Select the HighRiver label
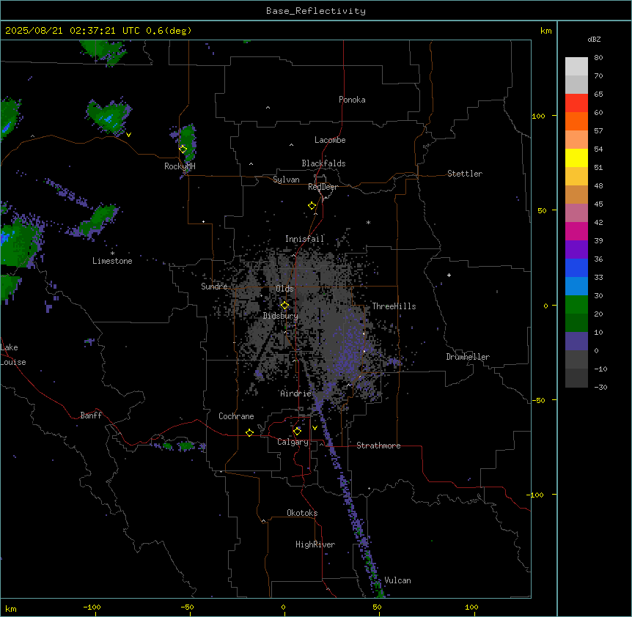632x617 pixels. [x=315, y=544]
